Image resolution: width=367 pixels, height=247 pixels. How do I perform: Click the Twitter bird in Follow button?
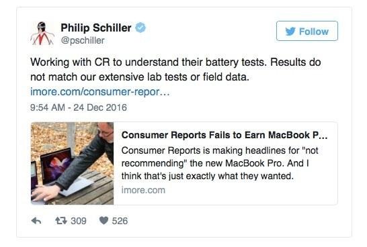point(290,32)
